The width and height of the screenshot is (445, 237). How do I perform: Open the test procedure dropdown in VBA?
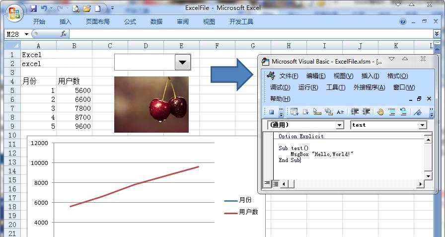423,125
